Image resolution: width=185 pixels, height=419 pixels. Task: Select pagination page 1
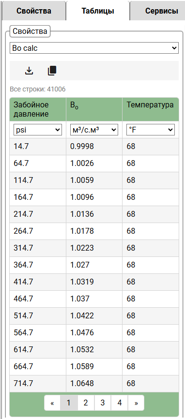[x=68, y=403]
